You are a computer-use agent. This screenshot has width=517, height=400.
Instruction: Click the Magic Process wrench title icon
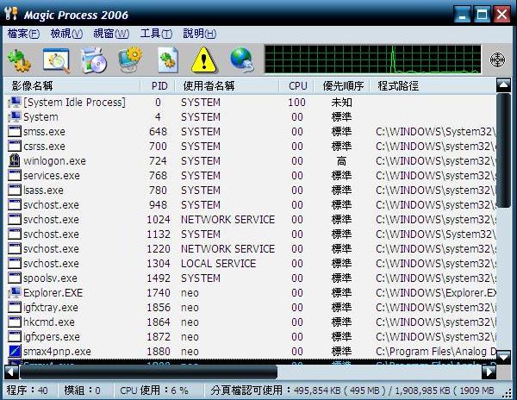tap(11, 14)
